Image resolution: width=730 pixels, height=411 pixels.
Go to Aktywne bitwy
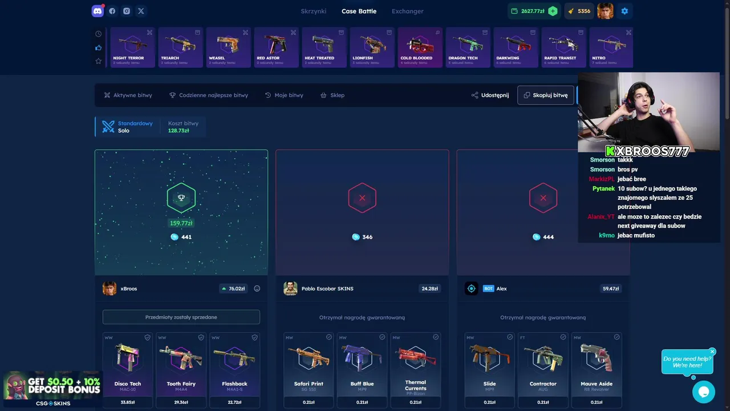(128, 95)
